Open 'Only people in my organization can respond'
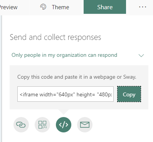This screenshot has height=142, width=153. [64, 55]
